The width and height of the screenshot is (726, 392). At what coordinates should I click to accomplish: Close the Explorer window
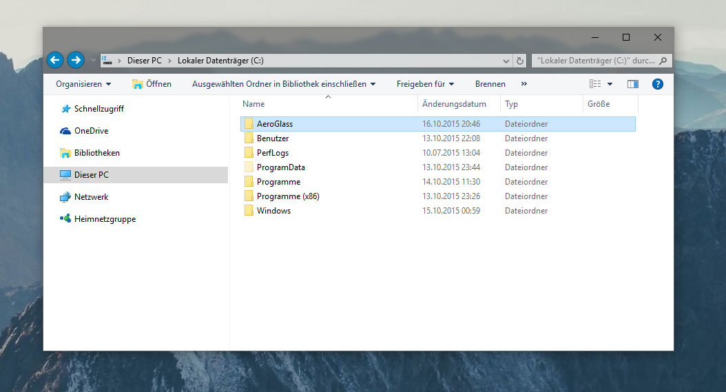click(x=658, y=37)
